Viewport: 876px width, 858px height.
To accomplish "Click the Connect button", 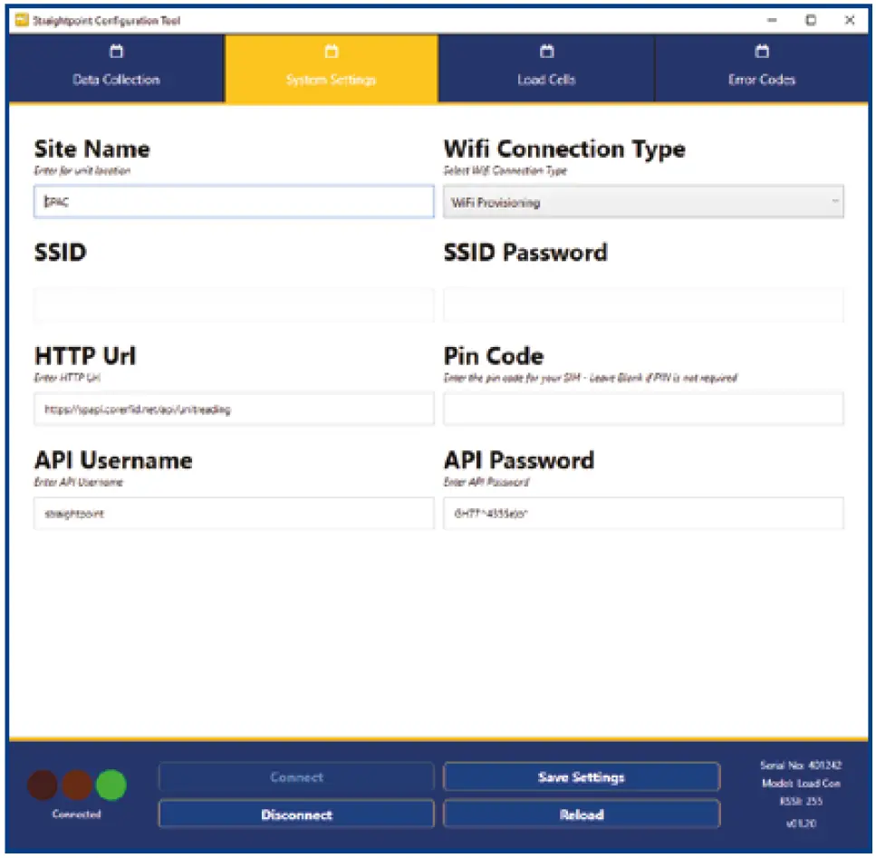I will (x=296, y=776).
